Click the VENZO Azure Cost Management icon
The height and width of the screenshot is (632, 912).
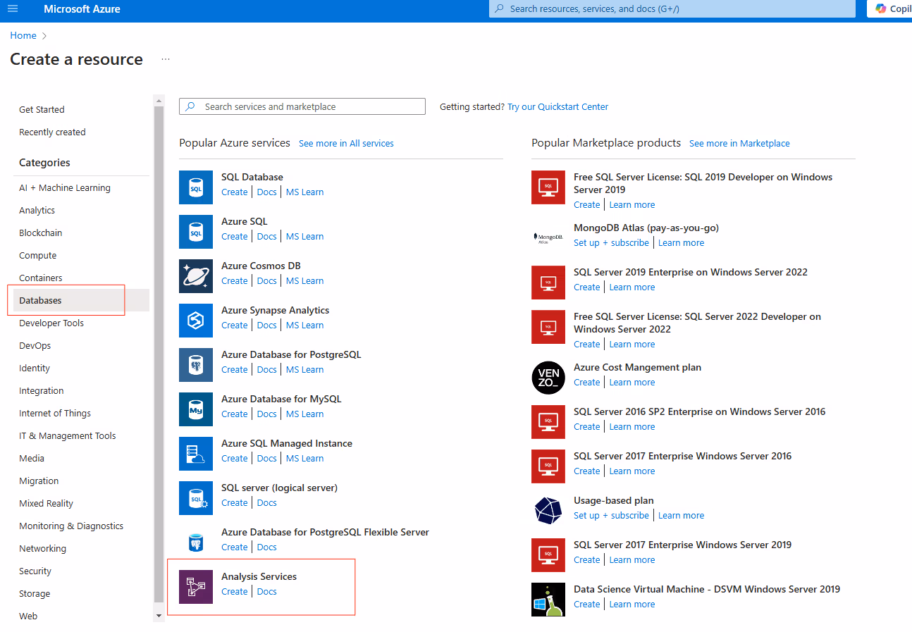548,377
